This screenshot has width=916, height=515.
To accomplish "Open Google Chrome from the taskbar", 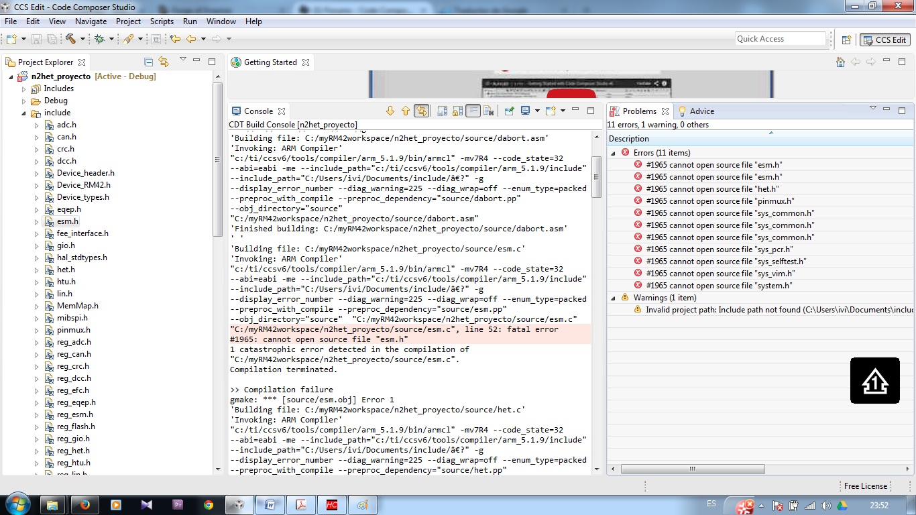I will pos(209,505).
